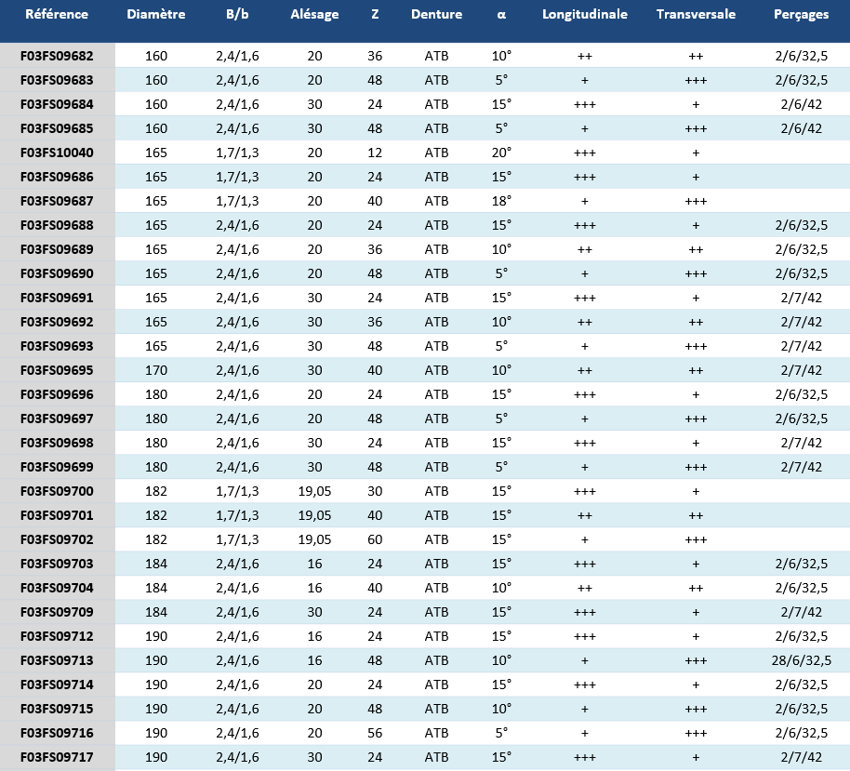This screenshot has height=771, width=850.
Task: Click the Denture column header
Action: 437,15
